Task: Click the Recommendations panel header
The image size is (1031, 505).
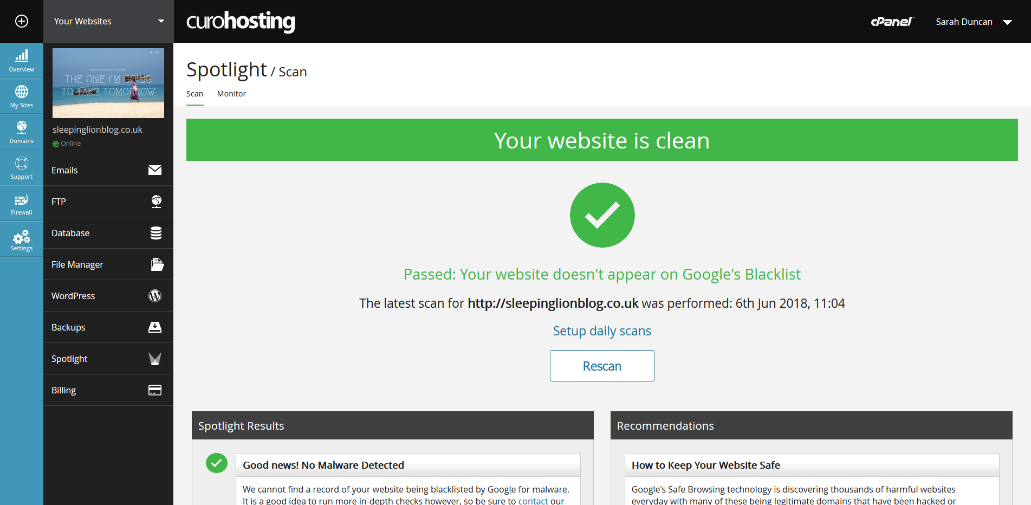Action: (812, 425)
